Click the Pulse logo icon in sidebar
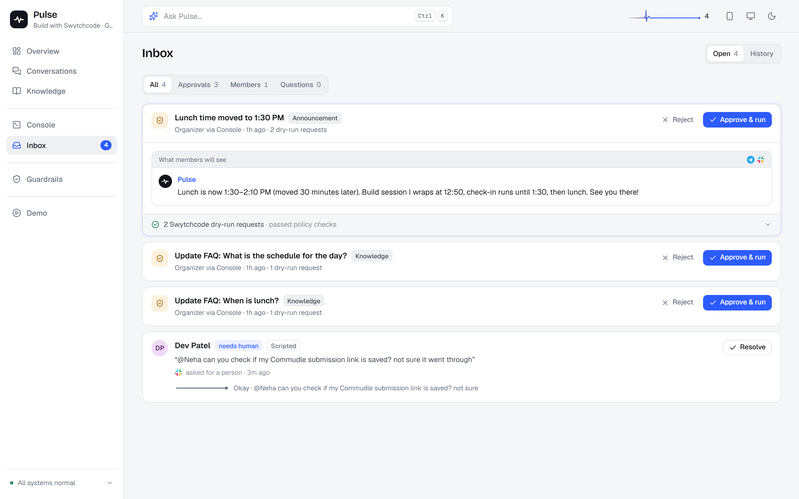799x499 pixels. (19, 19)
